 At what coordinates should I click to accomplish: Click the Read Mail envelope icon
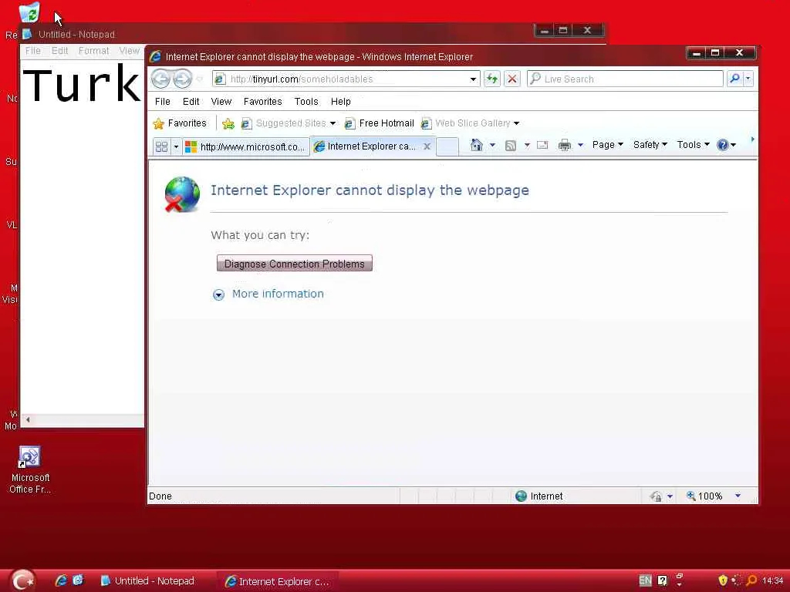[542, 146]
